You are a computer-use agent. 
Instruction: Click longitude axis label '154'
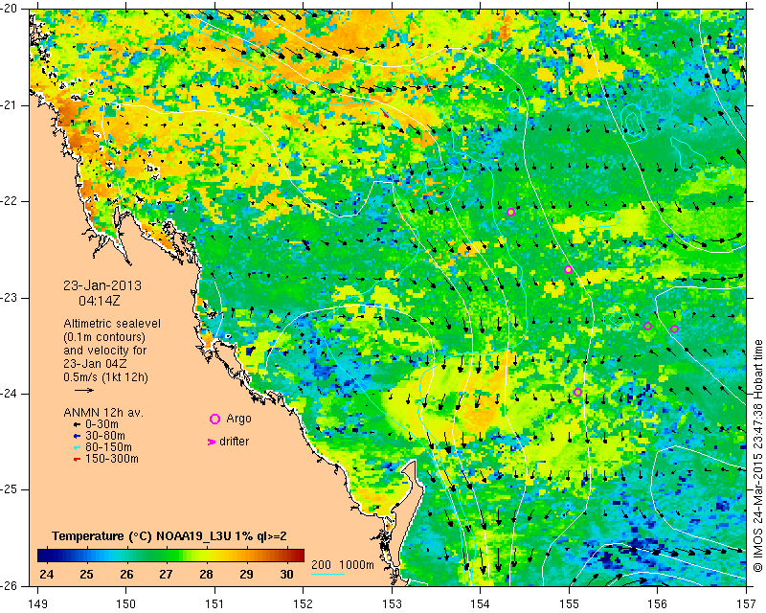tap(481, 604)
